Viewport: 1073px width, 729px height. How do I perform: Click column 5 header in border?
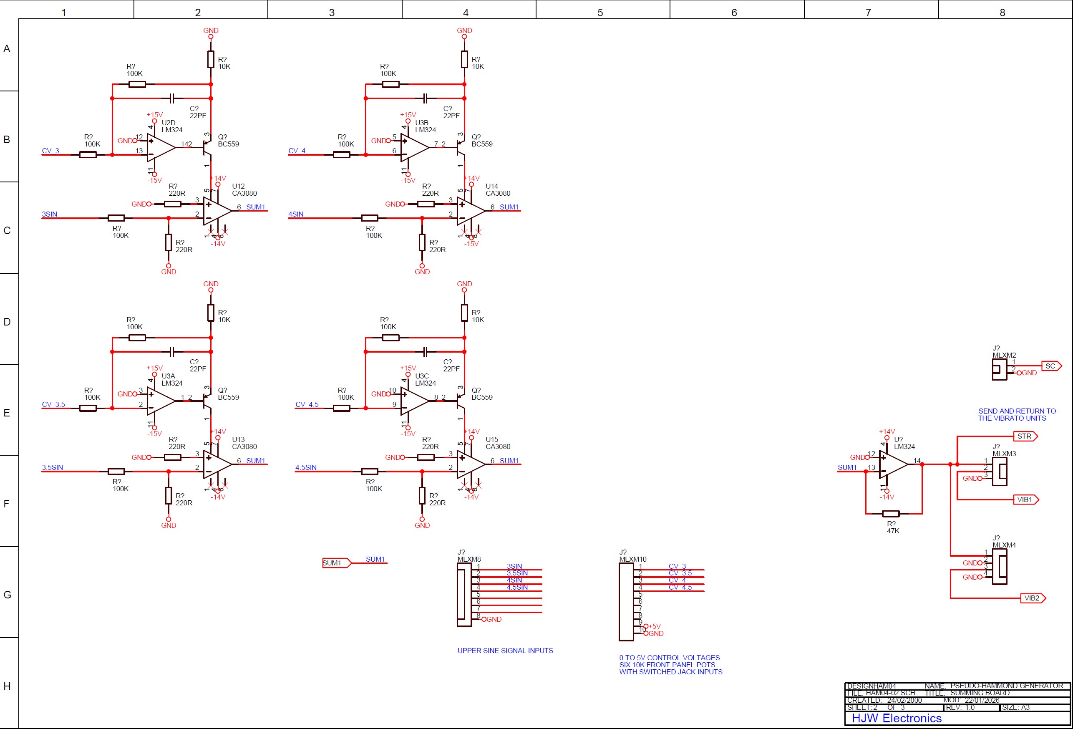(600, 13)
